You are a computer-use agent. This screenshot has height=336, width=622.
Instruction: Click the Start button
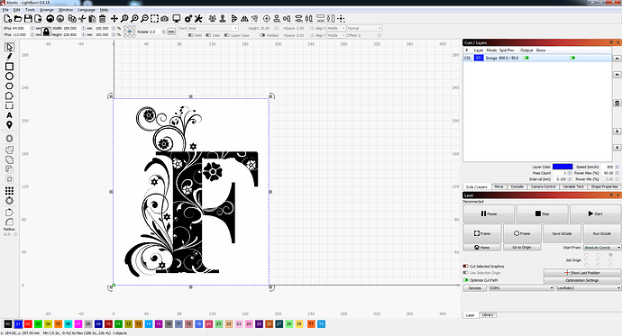(596, 213)
